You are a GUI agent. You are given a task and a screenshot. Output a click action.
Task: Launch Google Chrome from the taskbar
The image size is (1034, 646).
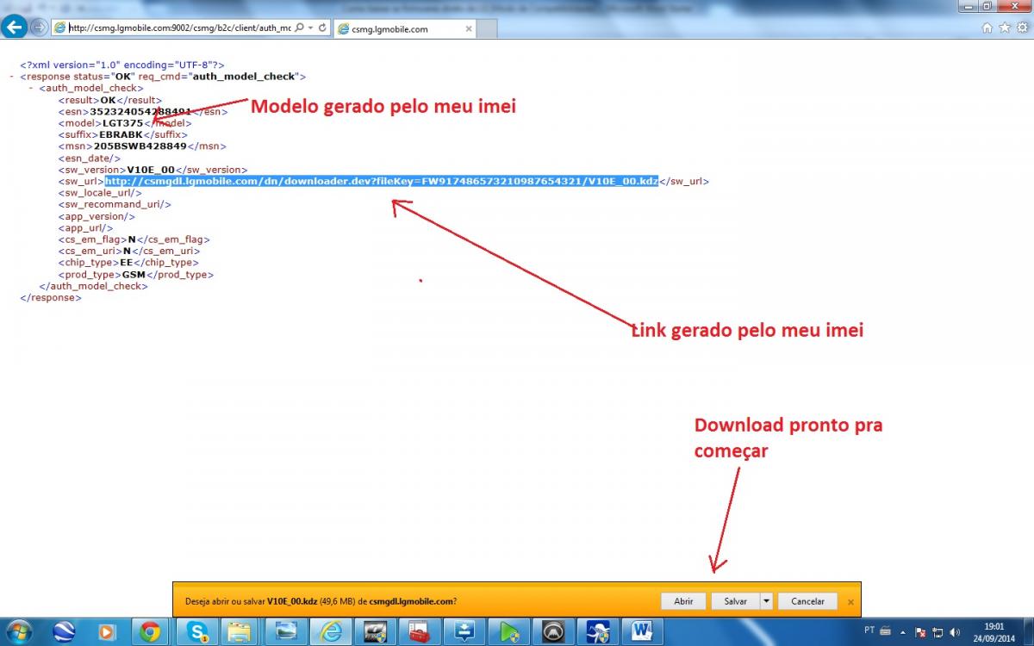(150, 631)
